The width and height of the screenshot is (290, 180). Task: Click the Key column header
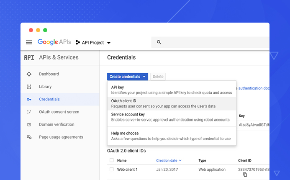click(x=242, y=116)
